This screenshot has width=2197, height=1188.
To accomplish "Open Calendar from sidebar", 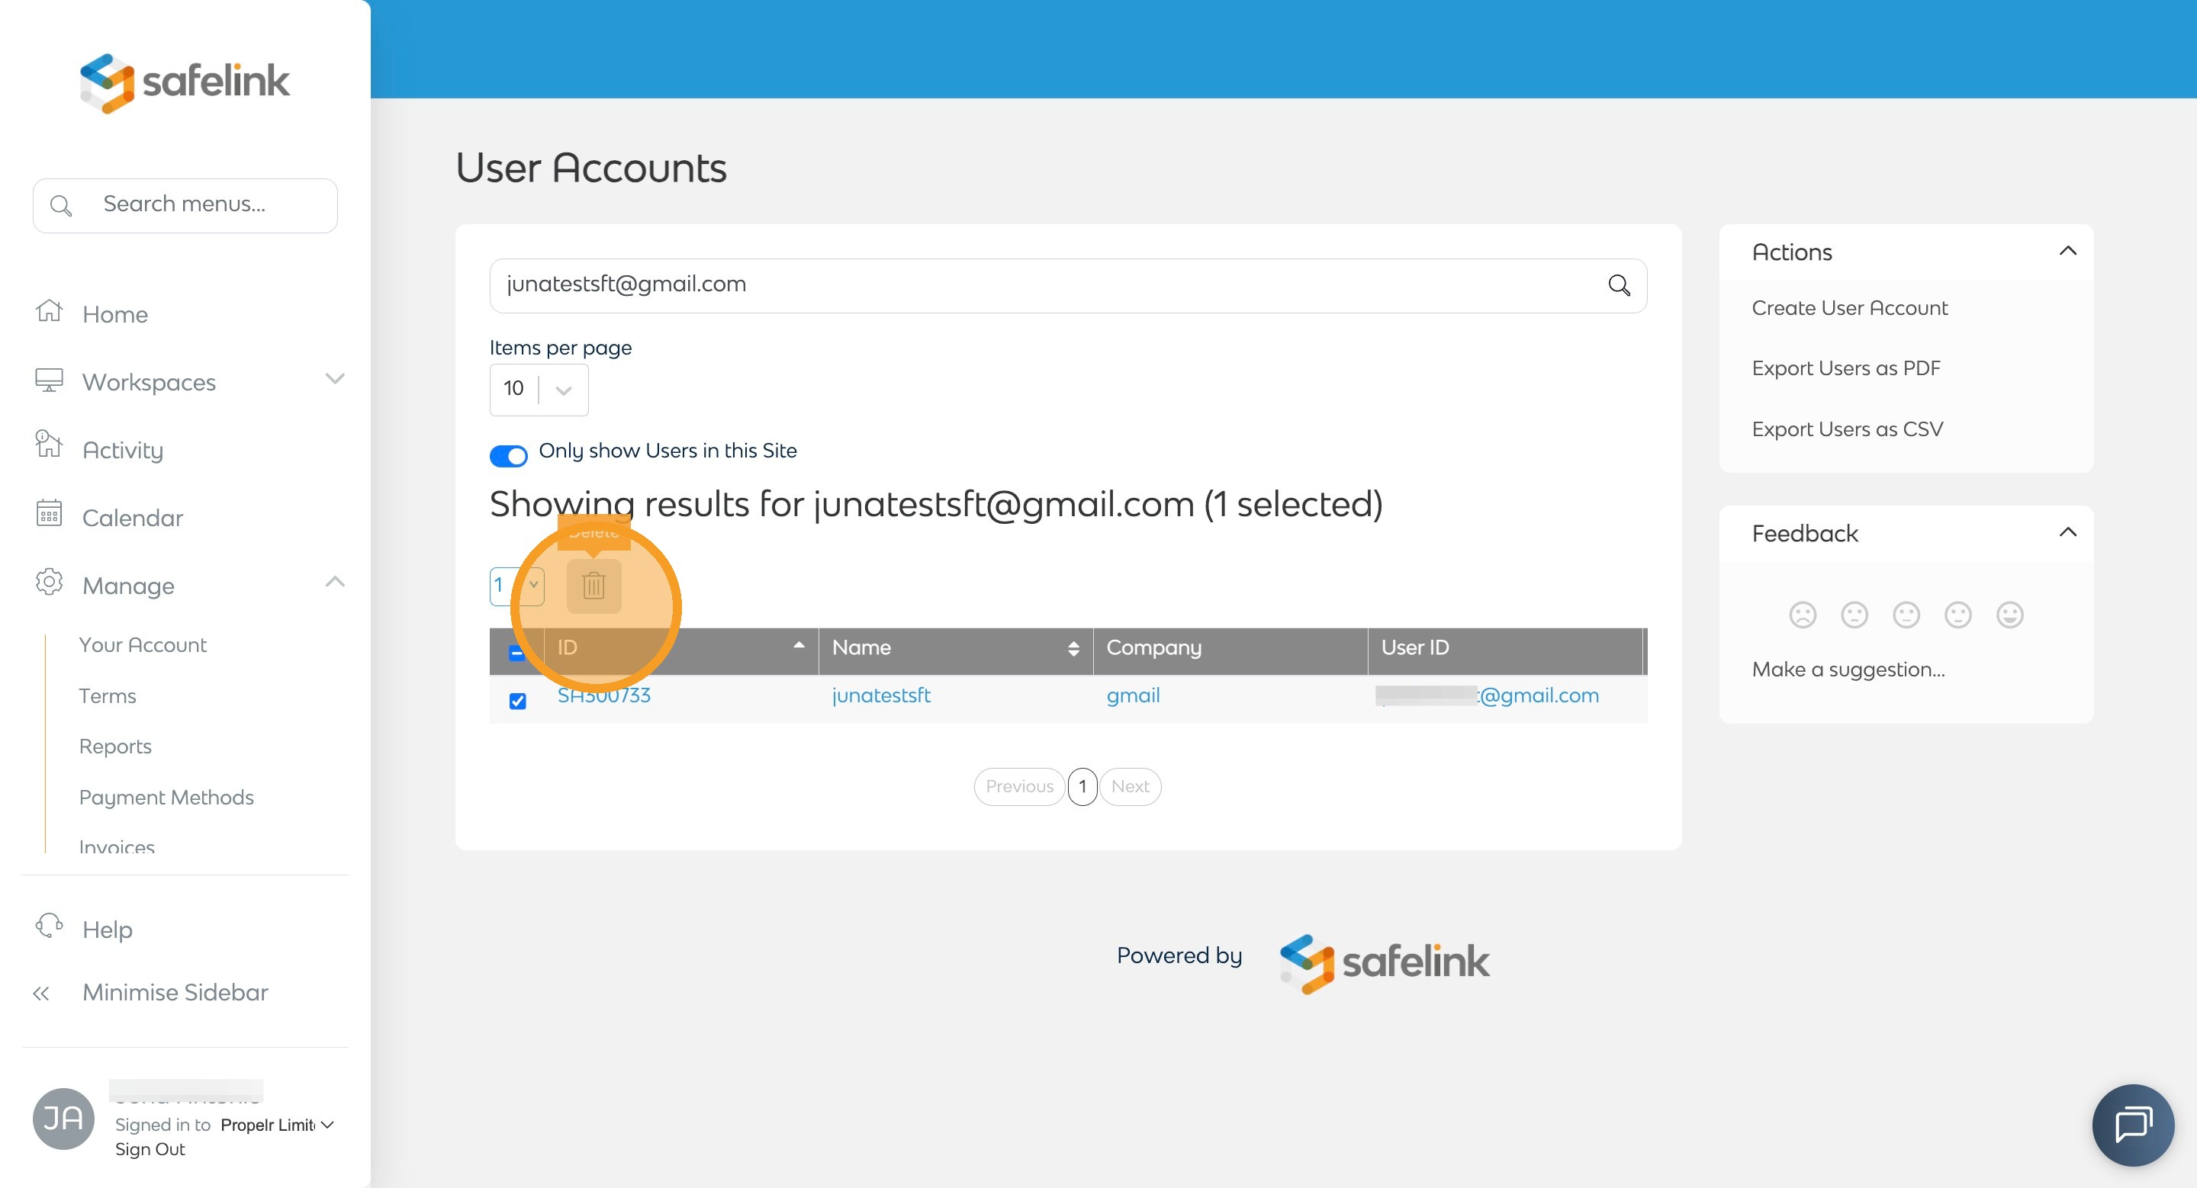I will point(132,517).
